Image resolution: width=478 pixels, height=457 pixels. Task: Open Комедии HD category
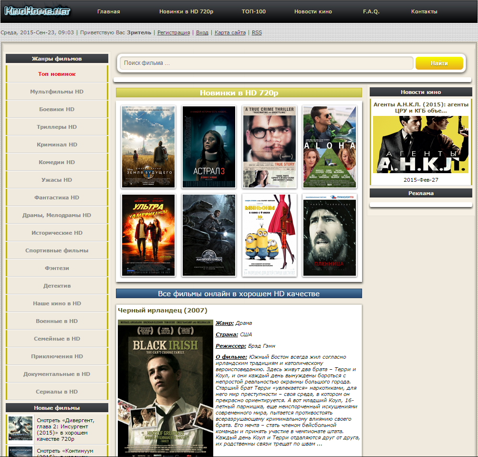tap(57, 162)
